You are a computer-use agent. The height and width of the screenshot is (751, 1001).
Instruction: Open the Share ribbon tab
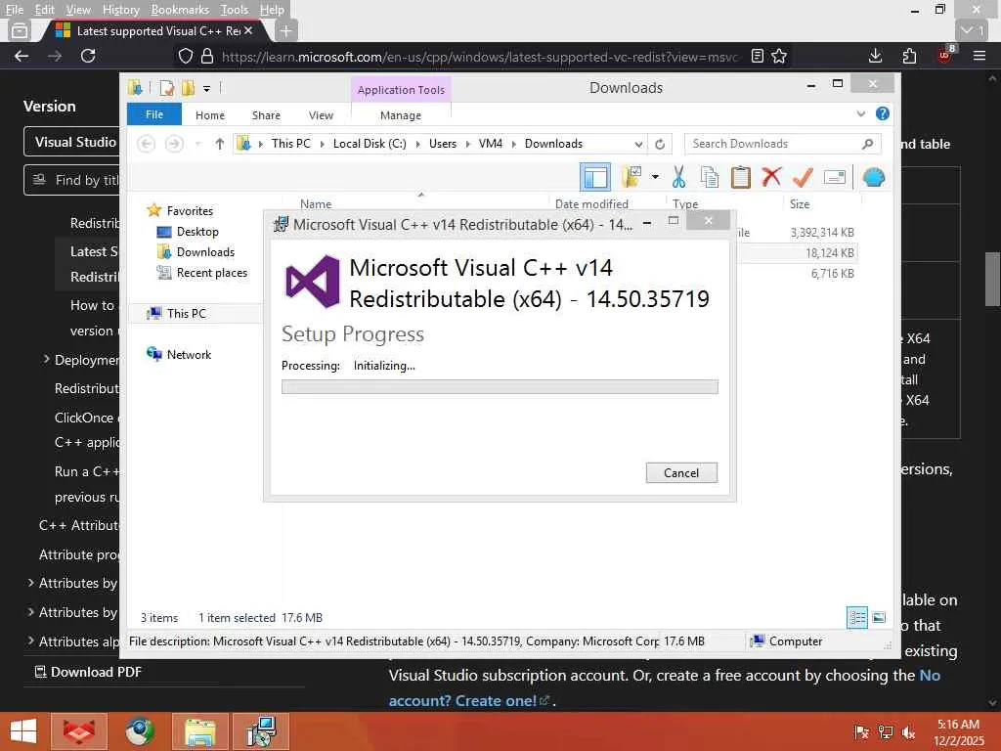(266, 115)
